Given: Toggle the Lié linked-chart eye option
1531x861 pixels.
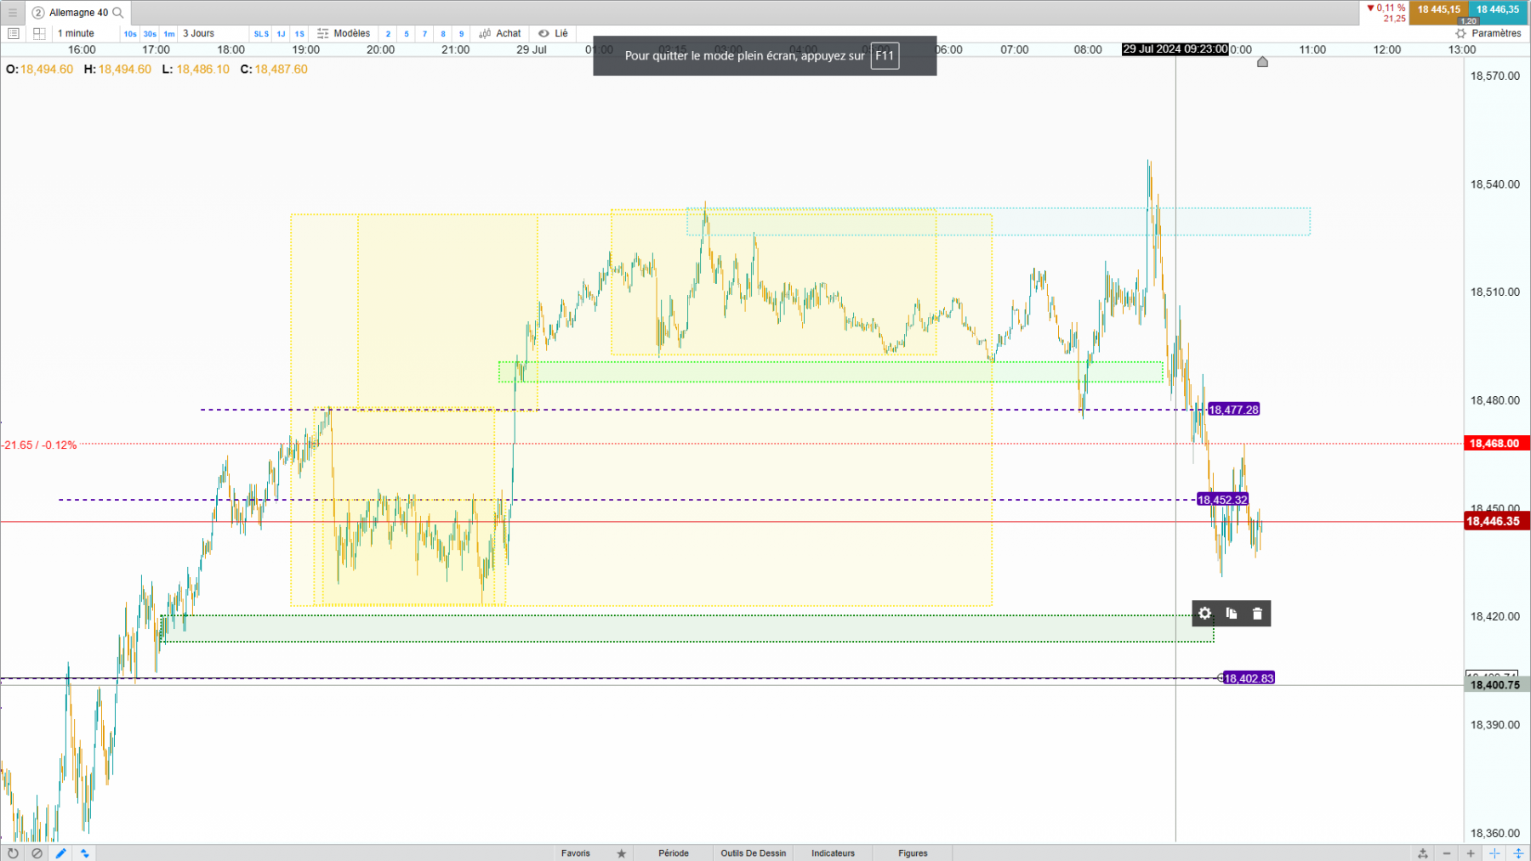Looking at the screenshot, I should 554,34.
